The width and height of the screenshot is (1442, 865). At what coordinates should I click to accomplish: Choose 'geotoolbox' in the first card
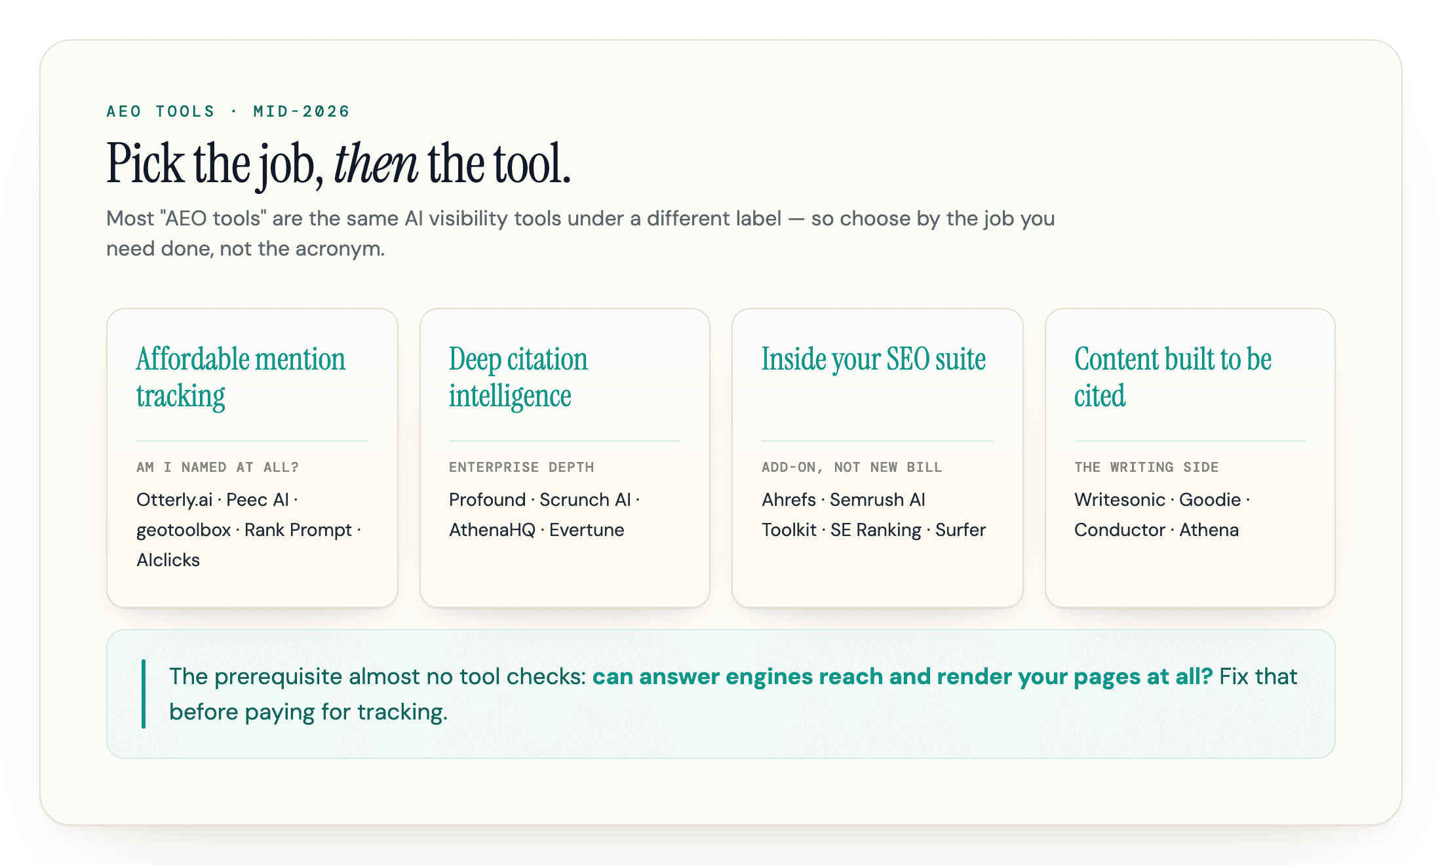(x=184, y=530)
